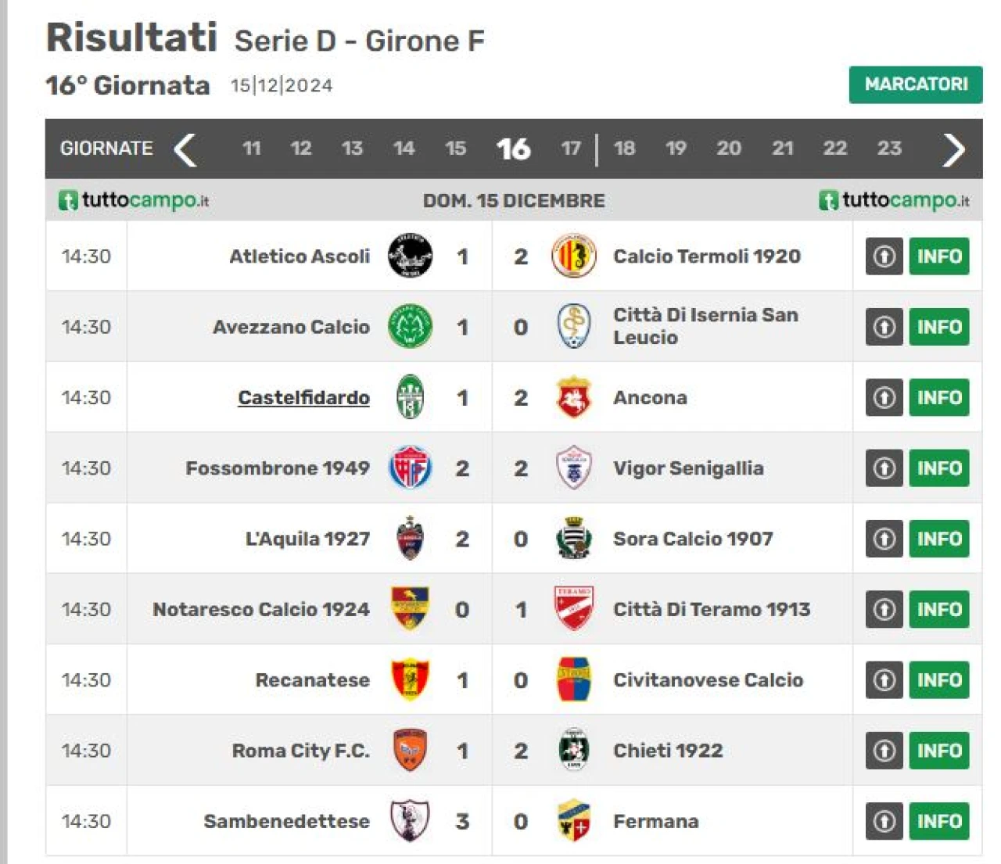The width and height of the screenshot is (1001, 864).
Task: Jump to giornata 23
Action: tap(889, 149)
